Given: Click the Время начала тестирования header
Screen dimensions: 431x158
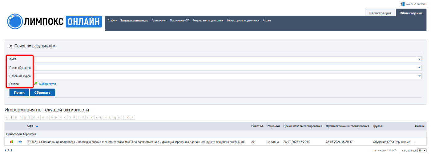Looking at the screenshot, I should [303, 126].
